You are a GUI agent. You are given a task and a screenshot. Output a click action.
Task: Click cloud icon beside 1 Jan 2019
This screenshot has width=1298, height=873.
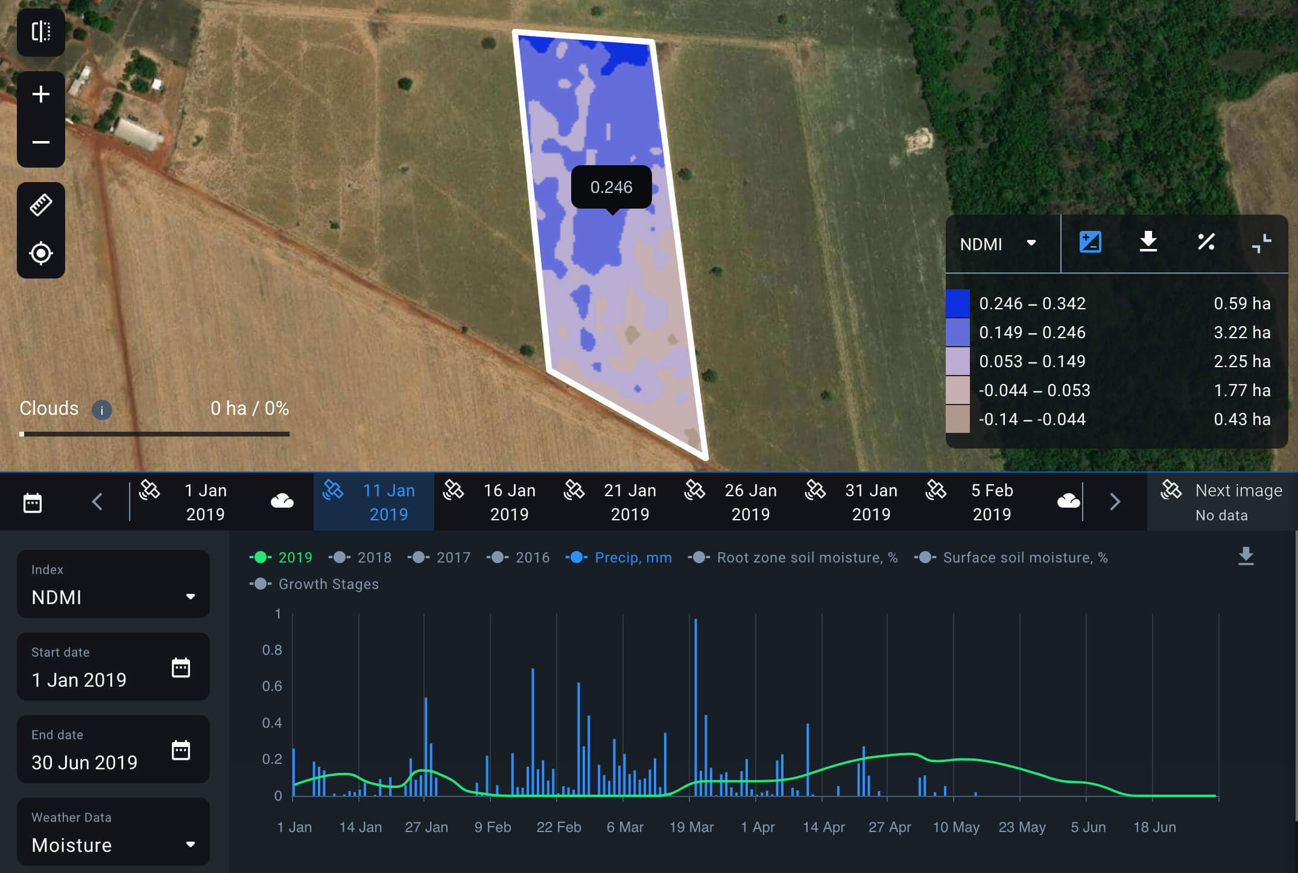pyautogui.click(x=282, y=500)
